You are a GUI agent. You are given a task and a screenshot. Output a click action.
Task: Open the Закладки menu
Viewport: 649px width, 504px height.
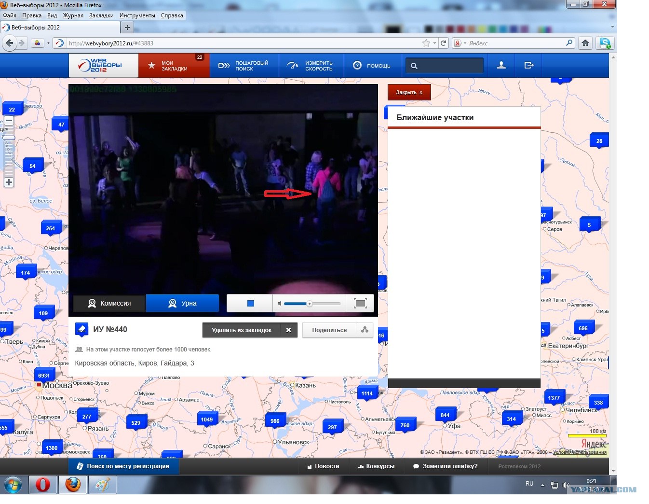101,15
